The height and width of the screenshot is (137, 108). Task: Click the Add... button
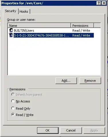tap(66, 81)
